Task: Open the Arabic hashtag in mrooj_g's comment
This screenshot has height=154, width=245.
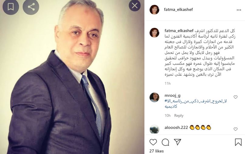Action: point(196,104)
